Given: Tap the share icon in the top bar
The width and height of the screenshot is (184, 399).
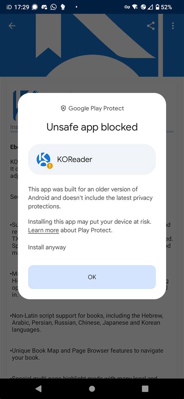Looking at the screenshot, I should point(151,26).
